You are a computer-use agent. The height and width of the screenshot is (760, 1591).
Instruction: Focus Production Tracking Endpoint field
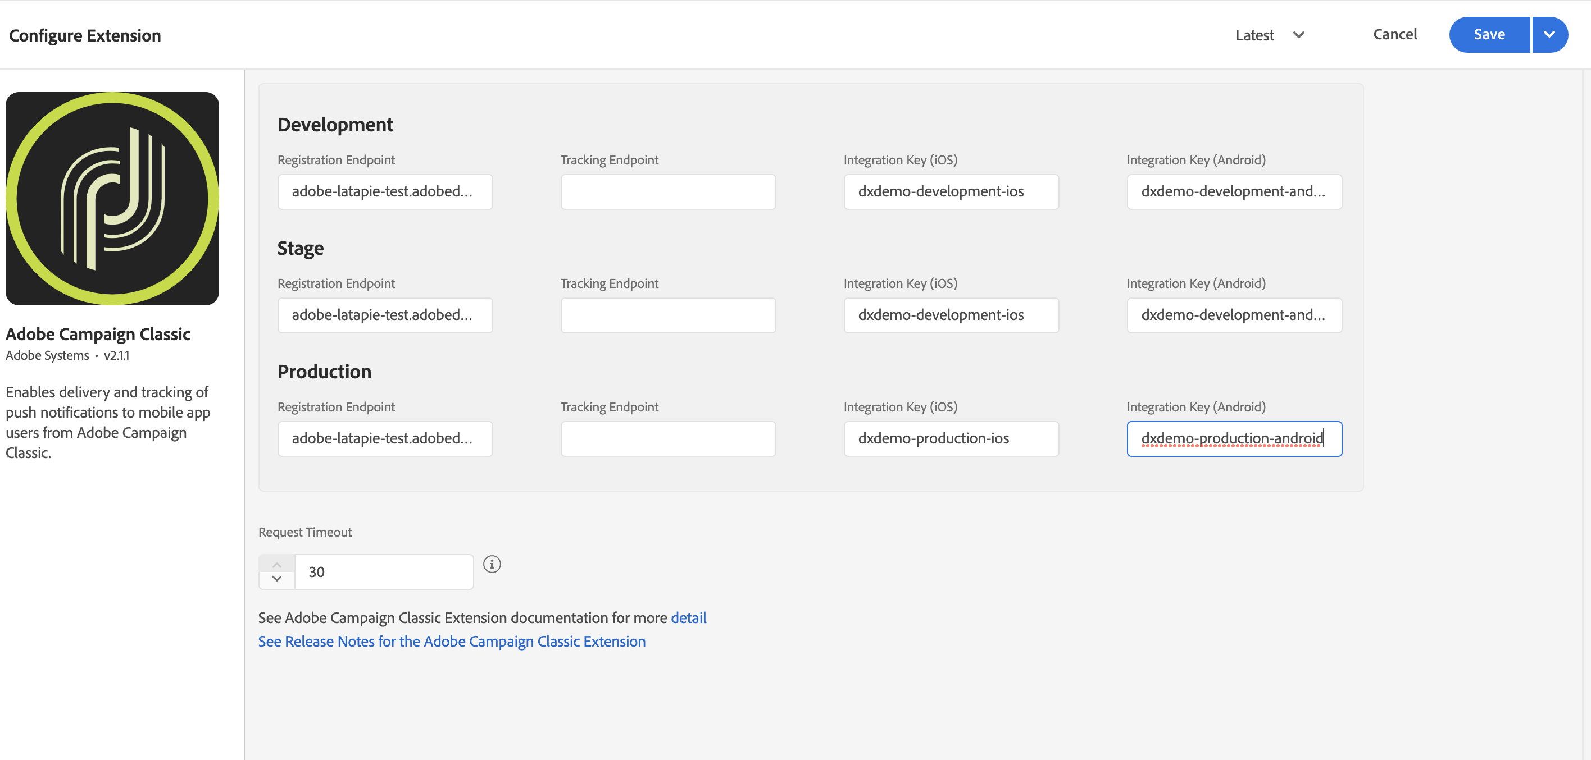669,438
